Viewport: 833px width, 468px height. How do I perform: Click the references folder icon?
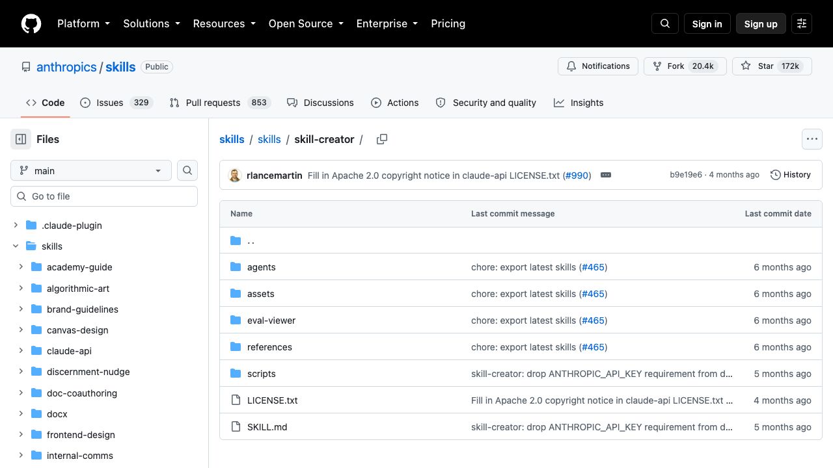[236, 347]
